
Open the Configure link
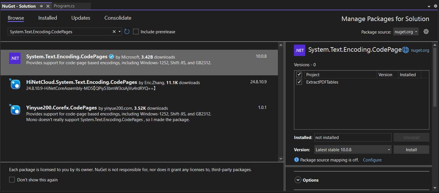372,160
